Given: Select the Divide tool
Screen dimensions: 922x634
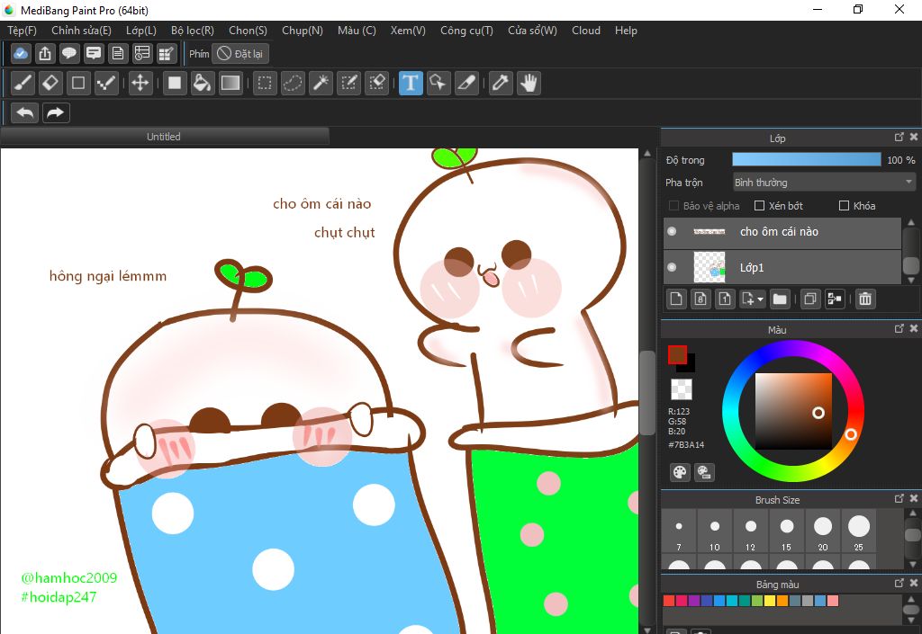Looking at the screenshot, I should click(466, 84).
